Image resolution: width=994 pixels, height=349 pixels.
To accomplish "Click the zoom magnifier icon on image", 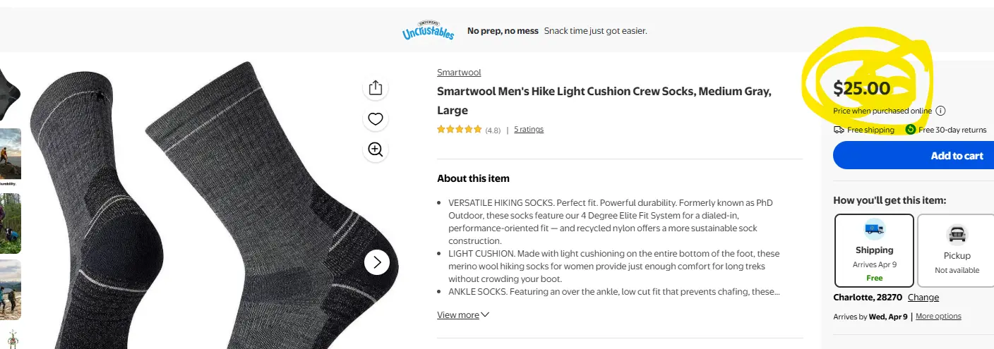I will [376, 149].
